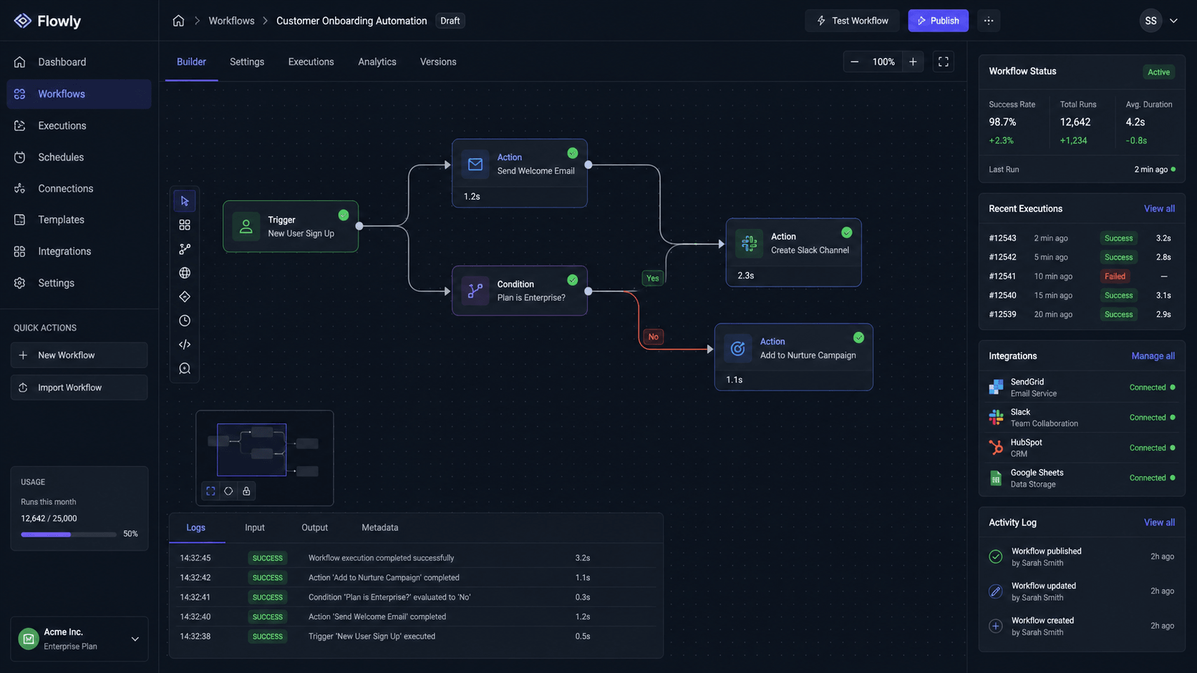The image size is (1197, 673).
Task: Click the branch icon on Condition node
Action: (475, 291)
